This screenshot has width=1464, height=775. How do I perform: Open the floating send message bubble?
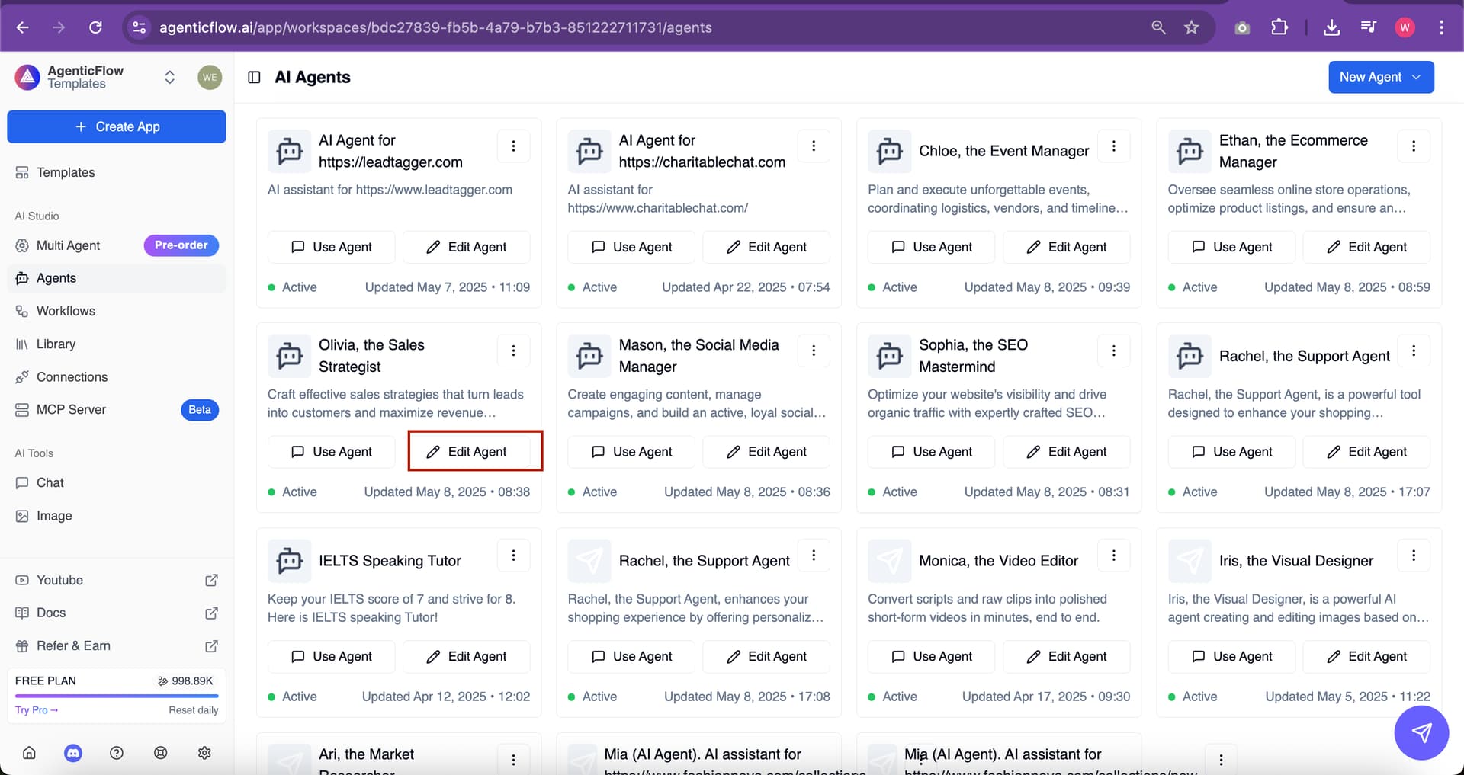pos(1421,733)
